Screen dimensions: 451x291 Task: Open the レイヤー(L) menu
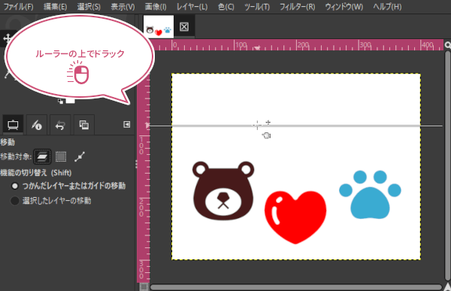[x=192, y=7]
